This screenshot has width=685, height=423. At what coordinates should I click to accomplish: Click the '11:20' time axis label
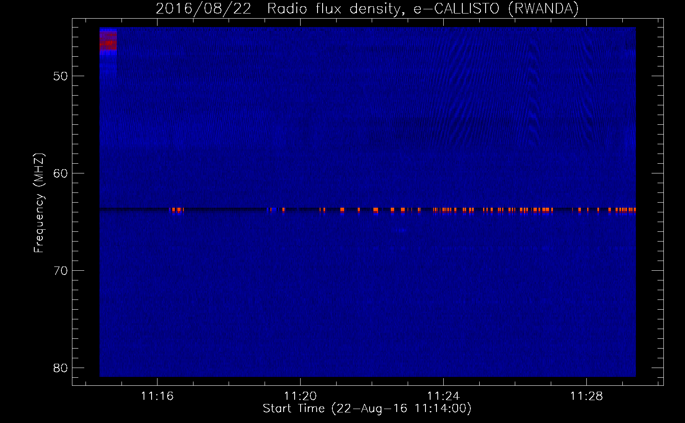pyautogui.click(x=300, y=396)
